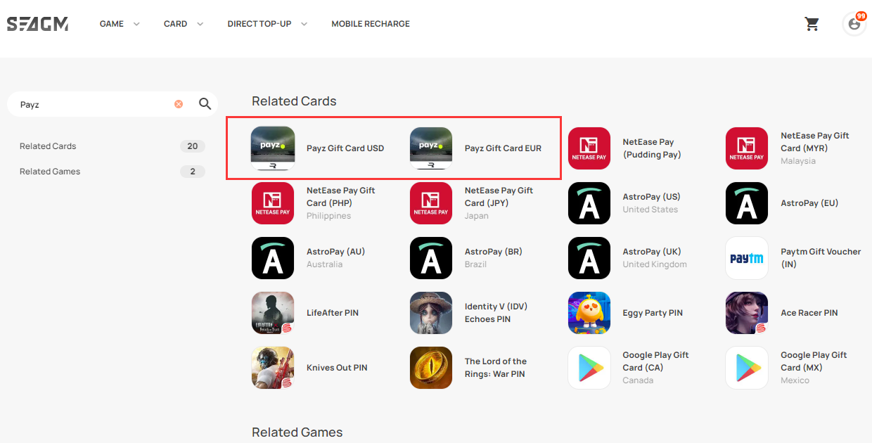Open the Knives Out PIN text link
Screen dimensions: 872x443
tap(337, 368)
